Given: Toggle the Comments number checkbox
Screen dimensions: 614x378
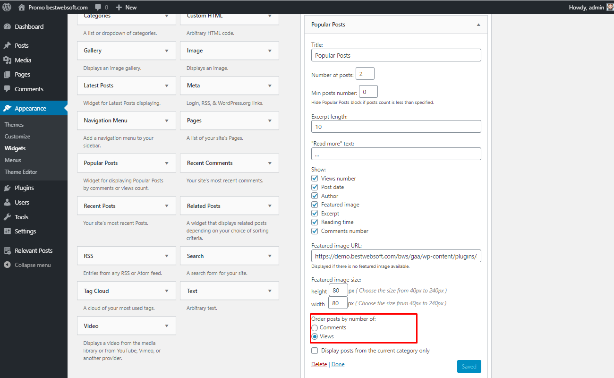Looking at the screenshot, I should pyautogui.click(x=315, y=231).
